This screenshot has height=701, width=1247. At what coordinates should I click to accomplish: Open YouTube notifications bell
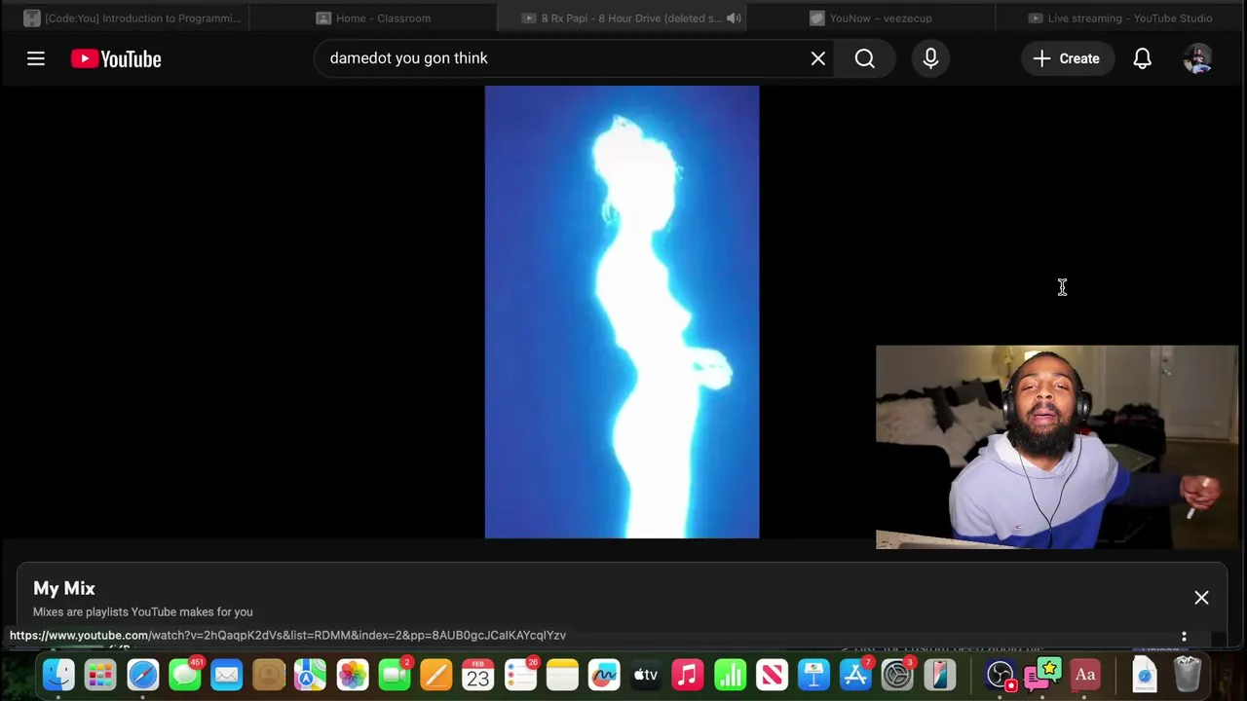click(1143, 58)
